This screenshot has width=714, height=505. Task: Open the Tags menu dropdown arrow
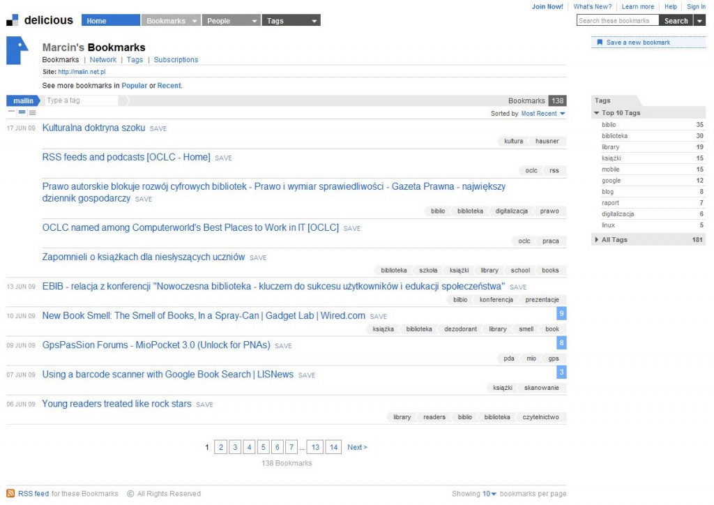314,21
